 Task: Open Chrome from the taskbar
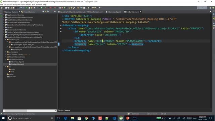(86, 118)
